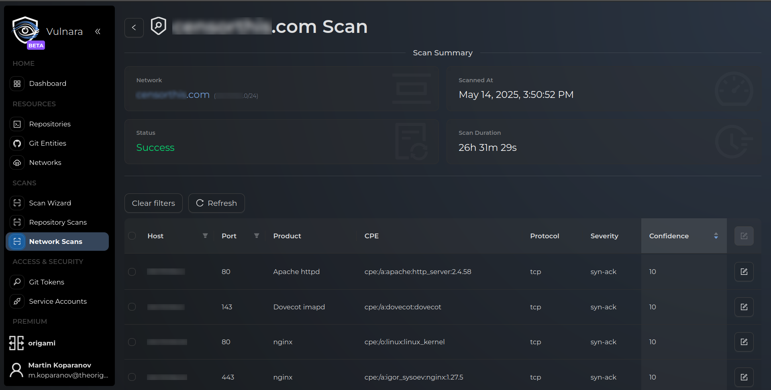
Task: Select the Repositories icon in the sidebar
Action: click(17, 124)
